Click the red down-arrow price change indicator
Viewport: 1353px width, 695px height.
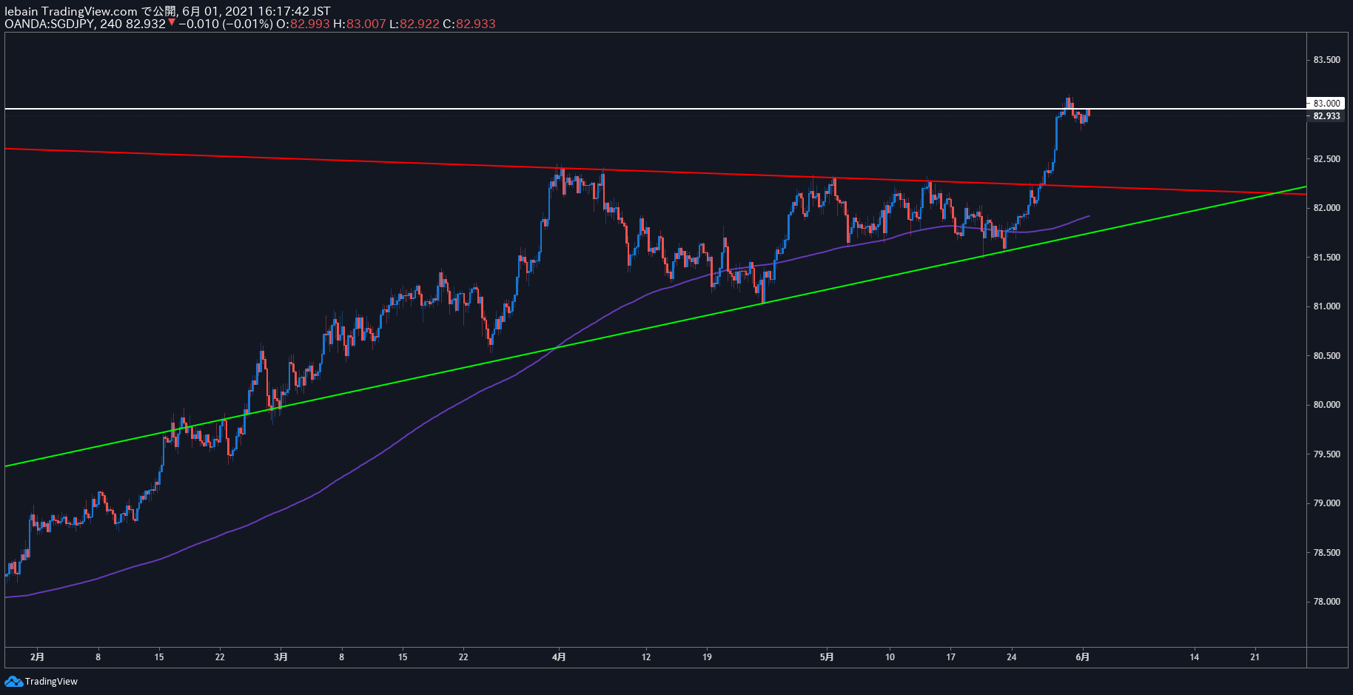coord(171,23)
